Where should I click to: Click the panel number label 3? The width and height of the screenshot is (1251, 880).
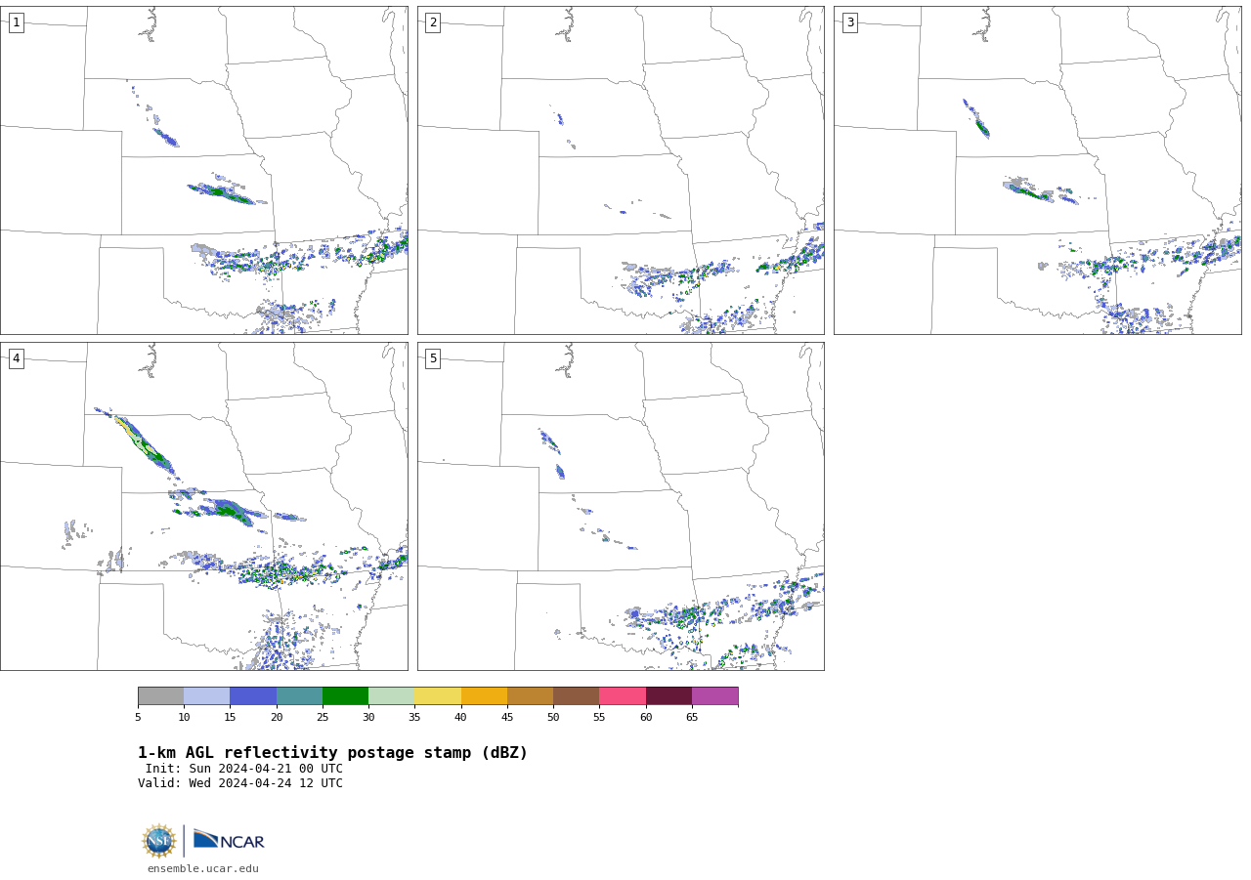(x=849, y=22)
